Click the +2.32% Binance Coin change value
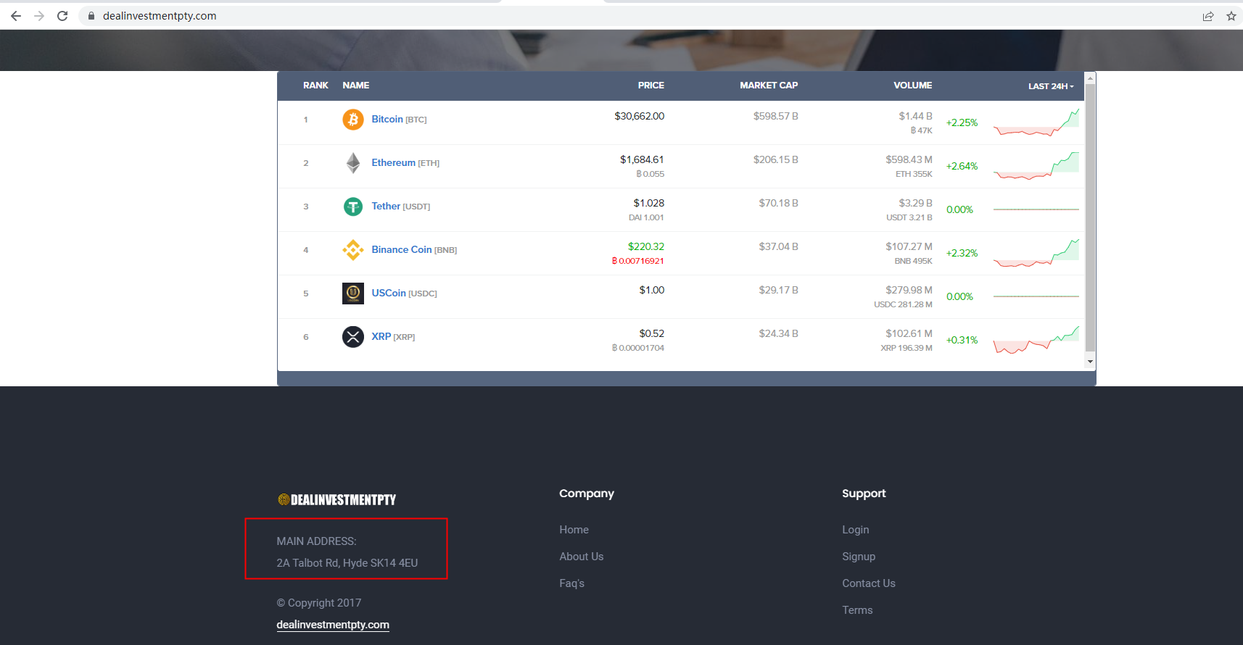The width and height of the screenshot is (1243, 645). [x=962, y=253]
